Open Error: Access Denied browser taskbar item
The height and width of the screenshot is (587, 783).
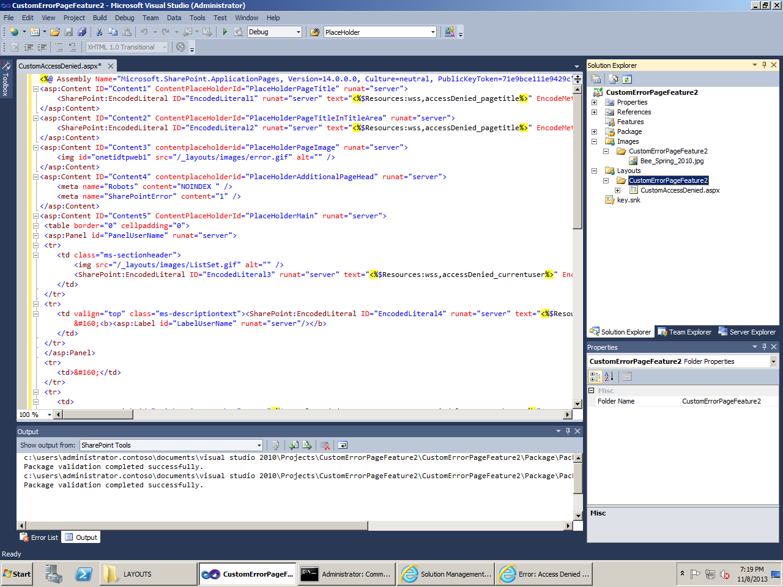[544, 574]
